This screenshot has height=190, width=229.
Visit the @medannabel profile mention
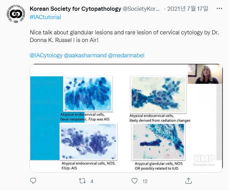126,56
